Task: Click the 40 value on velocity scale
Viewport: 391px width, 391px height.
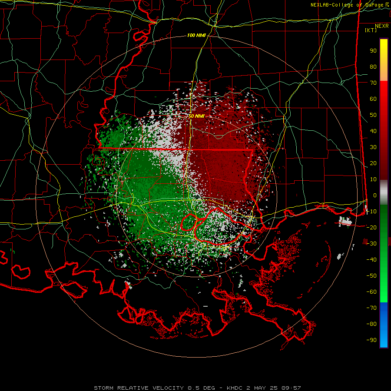Action: click(373, 131)
